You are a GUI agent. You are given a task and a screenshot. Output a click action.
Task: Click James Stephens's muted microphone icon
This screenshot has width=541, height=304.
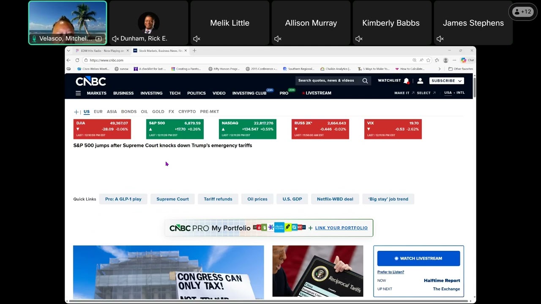click(440, 39)
